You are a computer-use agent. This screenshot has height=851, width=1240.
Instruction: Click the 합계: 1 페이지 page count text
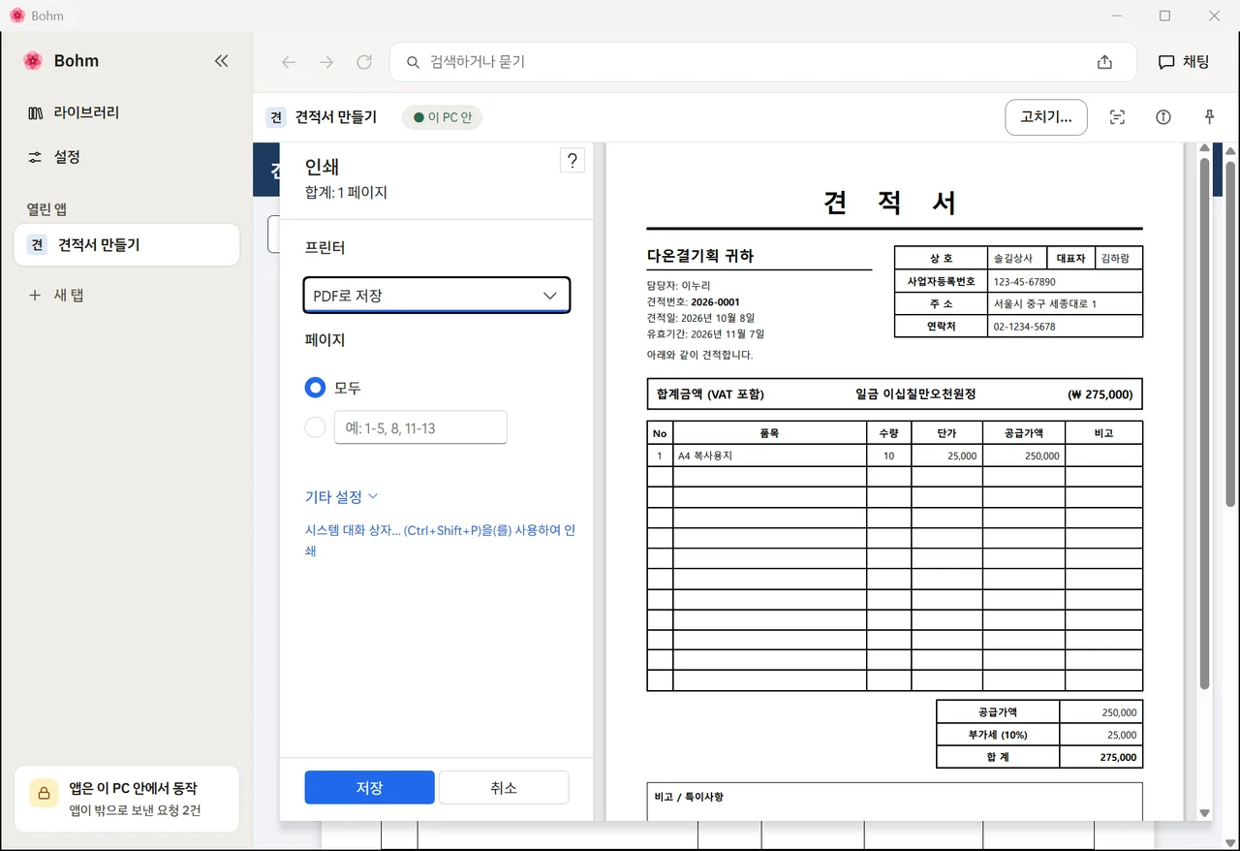pos(346,193)
